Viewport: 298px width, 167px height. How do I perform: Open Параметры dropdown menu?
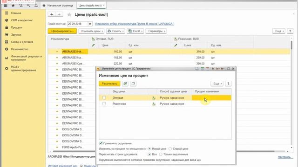point(156,31)
